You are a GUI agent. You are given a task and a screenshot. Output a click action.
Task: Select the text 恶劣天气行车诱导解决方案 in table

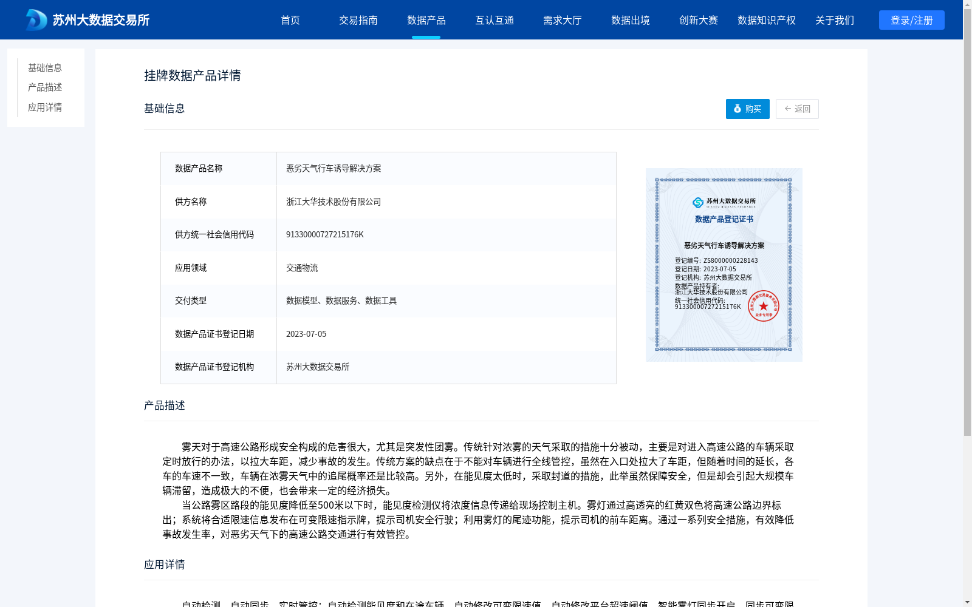coord(334,168)
